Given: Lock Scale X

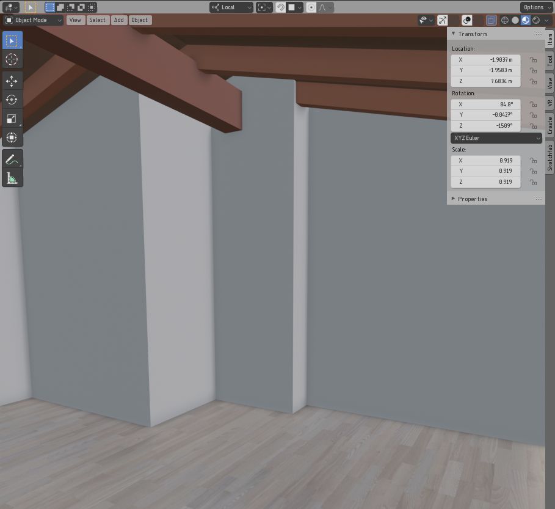Looking at the screenshot, I should pos(534,161).
